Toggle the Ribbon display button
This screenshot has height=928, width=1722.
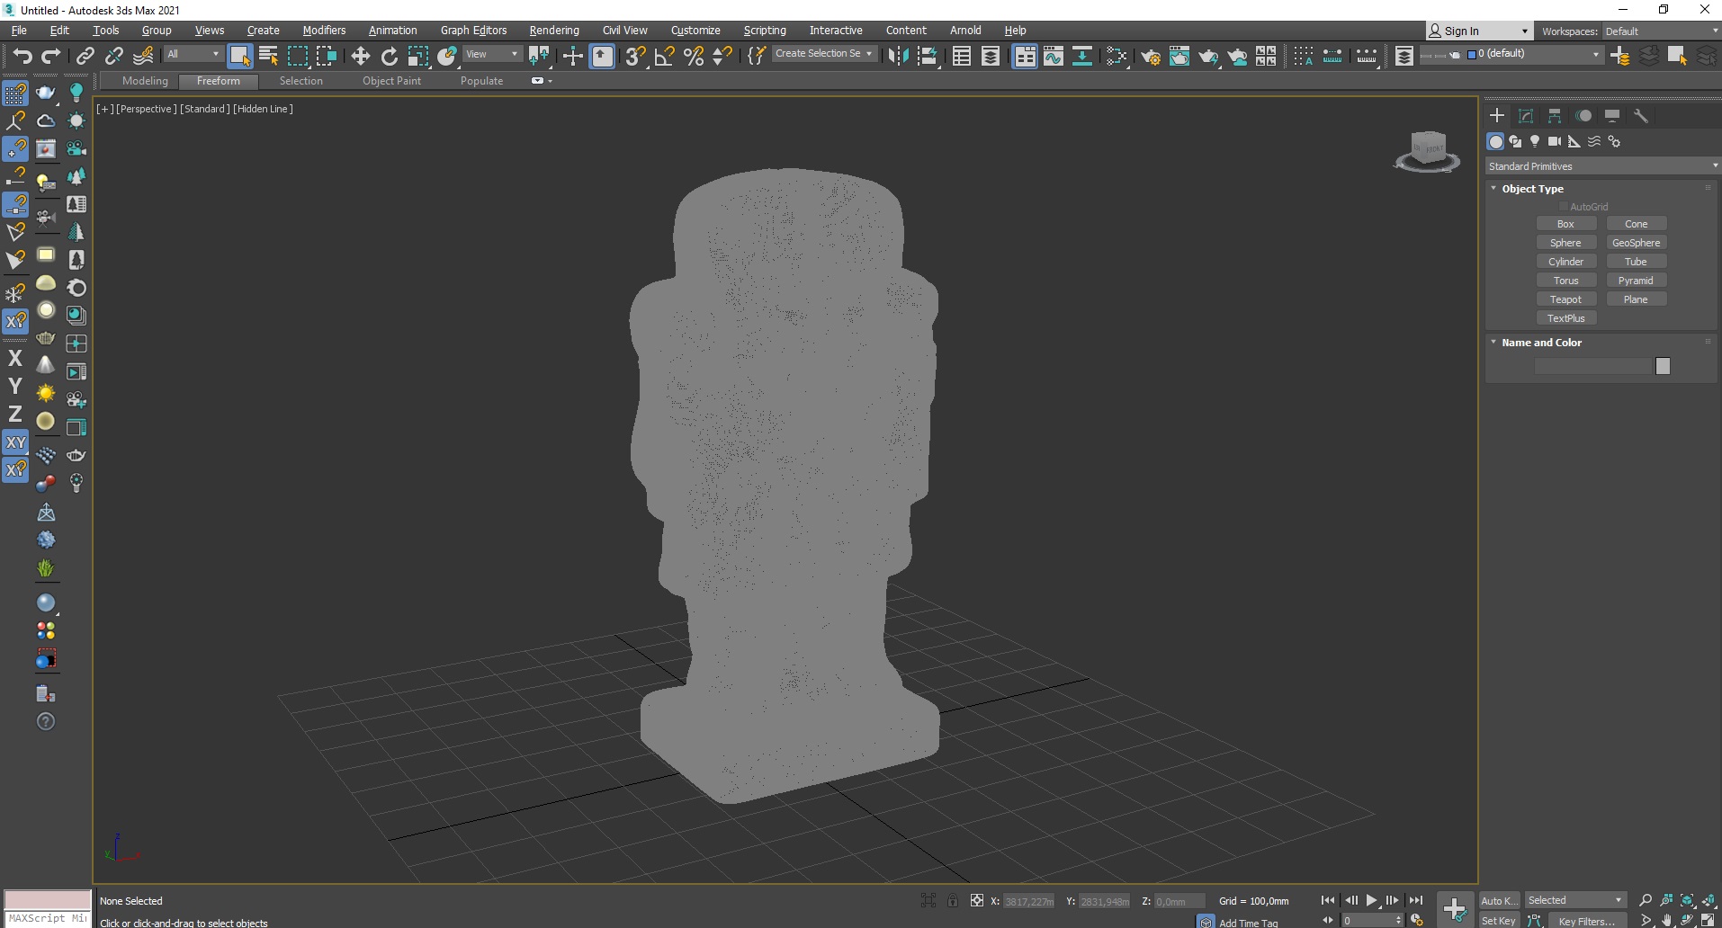click(x=1025, y=56)
